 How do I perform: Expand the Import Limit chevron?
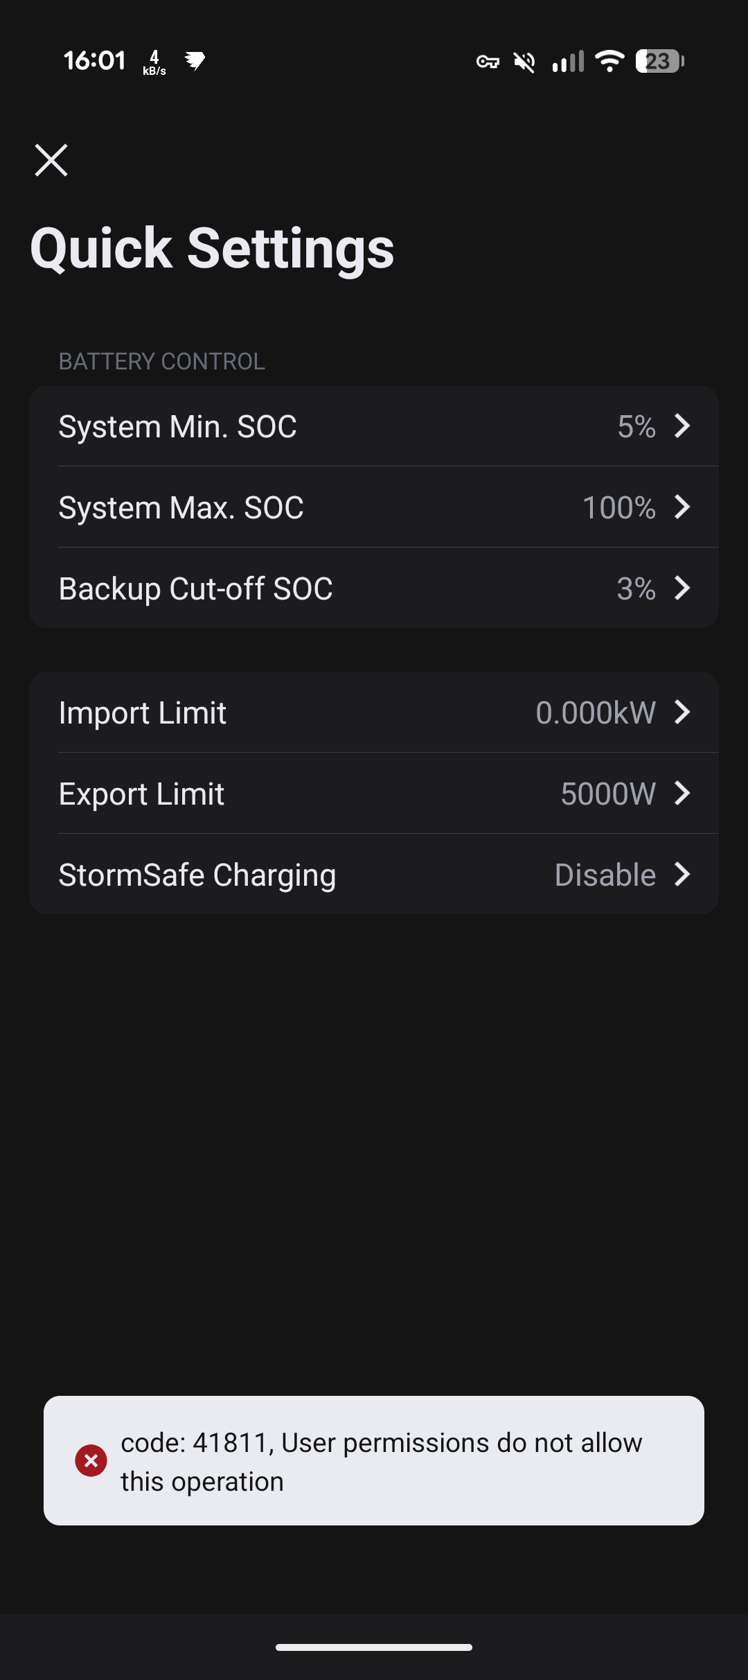coord(682,712)
